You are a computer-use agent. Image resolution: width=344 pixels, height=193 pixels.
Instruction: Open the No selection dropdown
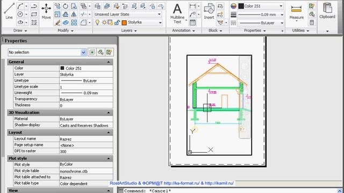[83, 53]
